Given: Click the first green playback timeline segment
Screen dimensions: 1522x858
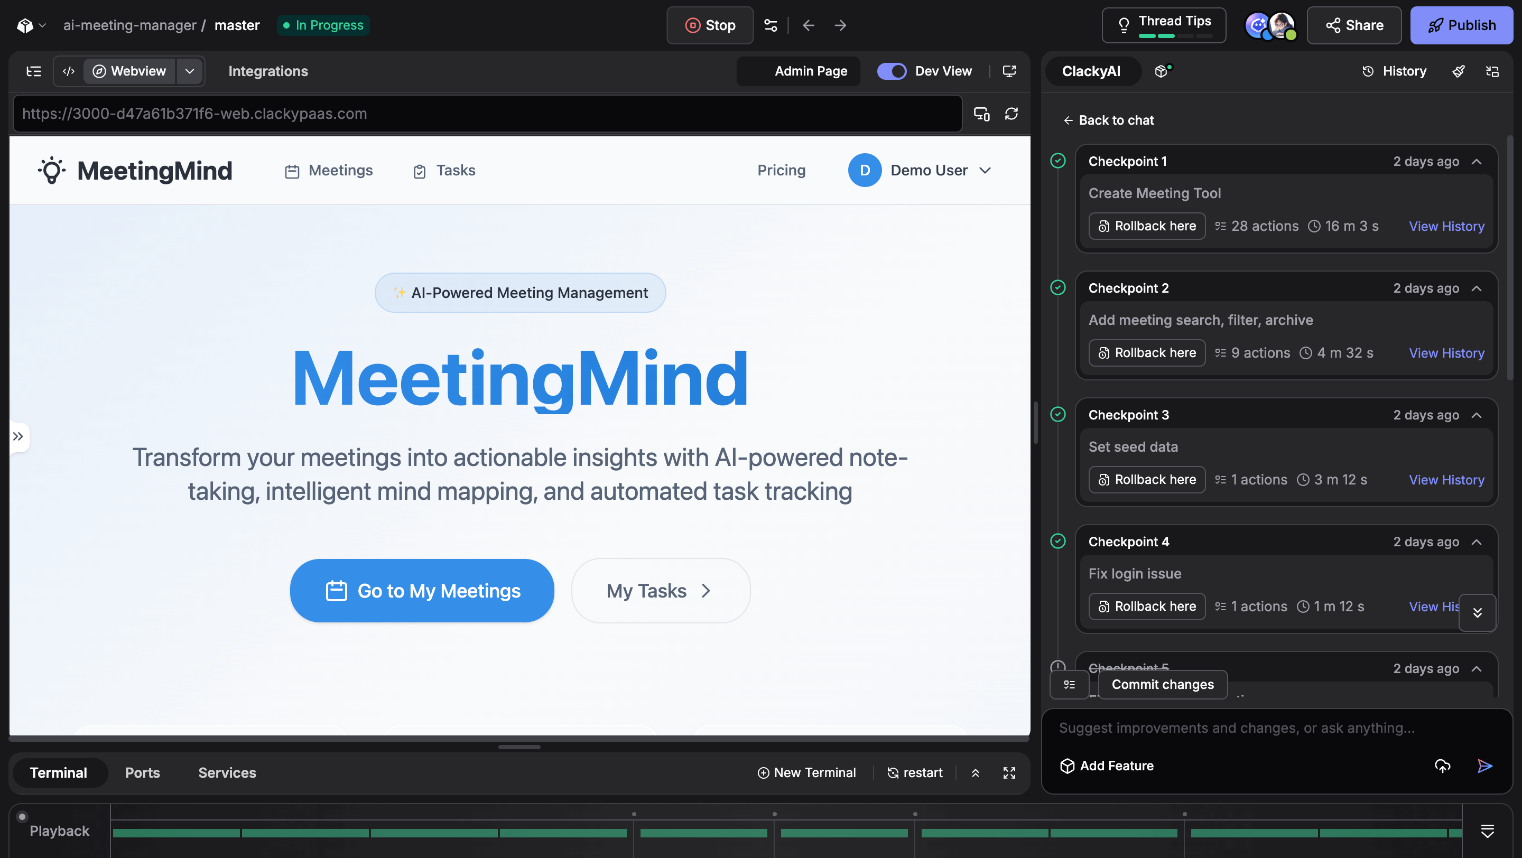Looking at the screenshot, I should (x=176, y=833).
